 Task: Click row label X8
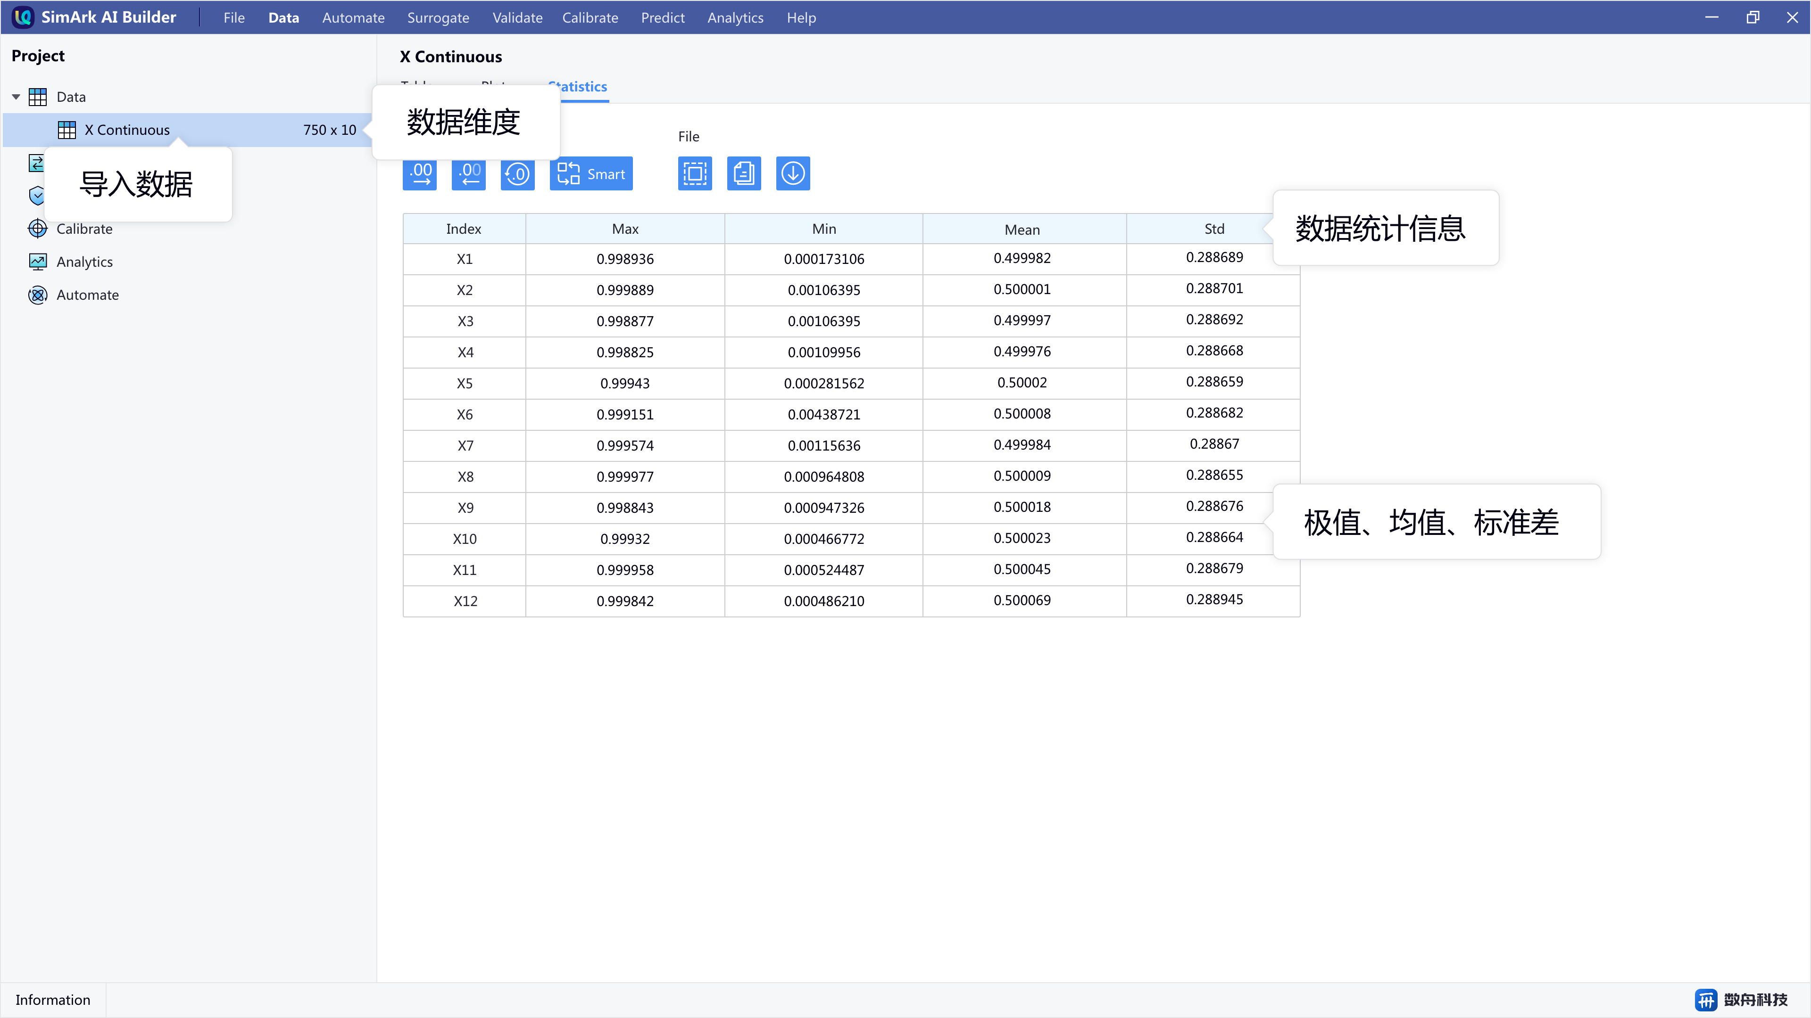click(465, 477)
